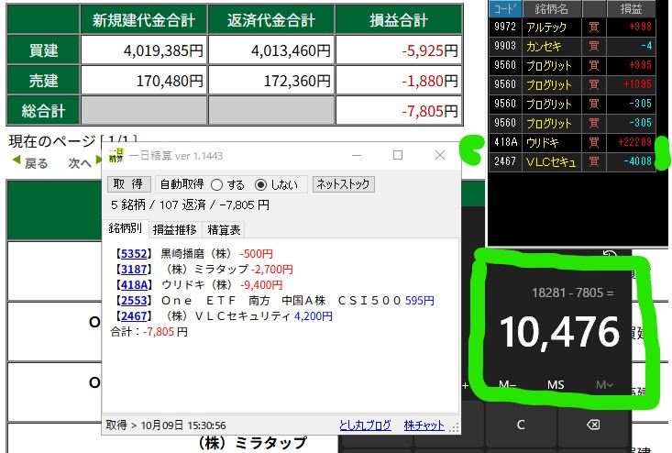Maximize the 一日精算 window

click(x=398, y=156)
